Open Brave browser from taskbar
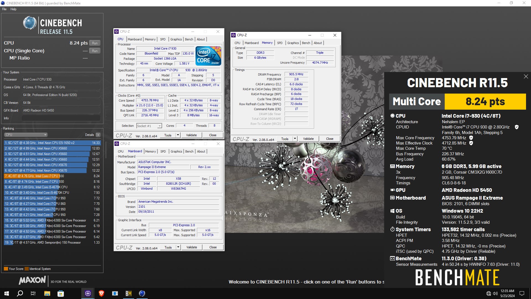531x299 pixels. point(101,293)
